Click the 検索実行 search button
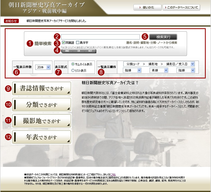This screenshot has width=211, height=192. coord(163,37)
